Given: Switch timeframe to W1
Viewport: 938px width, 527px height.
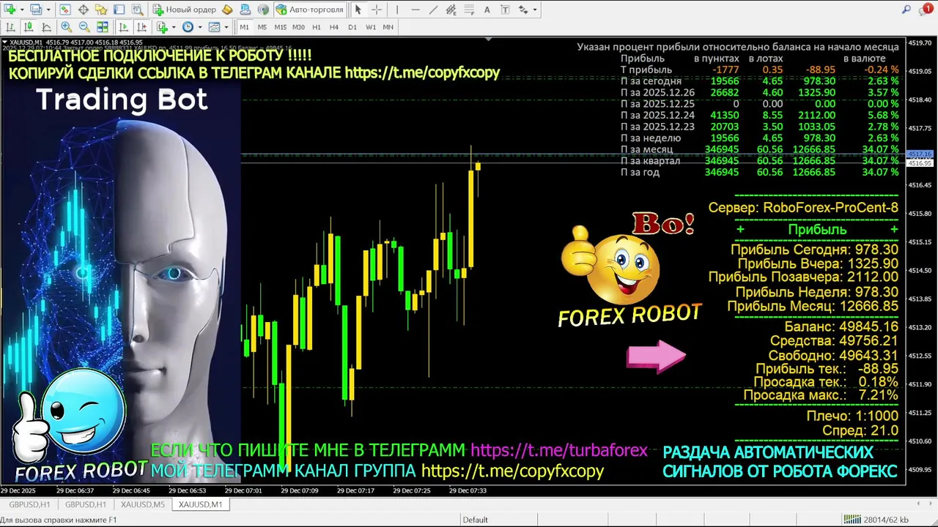Looking at the screenshot, I should [x=370, y=27].
